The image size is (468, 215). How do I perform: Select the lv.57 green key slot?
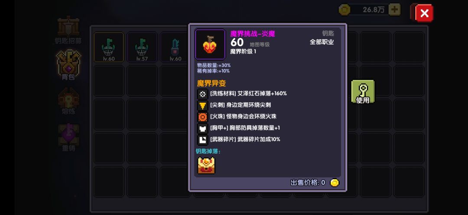coord(142,47)
